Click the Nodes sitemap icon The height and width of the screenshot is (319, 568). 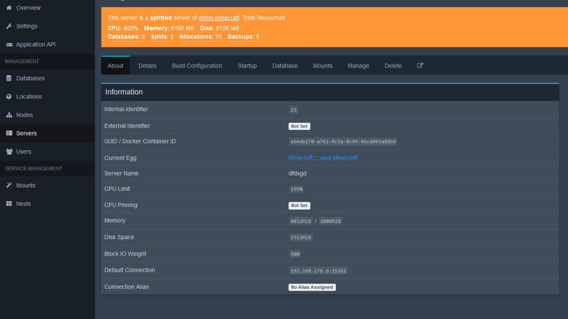click(9, 115)
